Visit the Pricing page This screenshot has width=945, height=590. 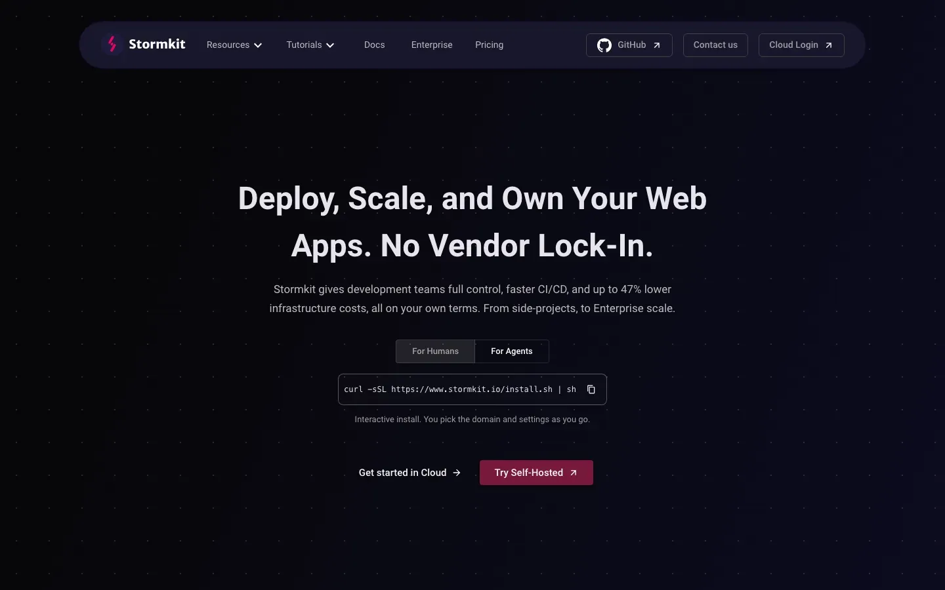(x=490, y=45)
